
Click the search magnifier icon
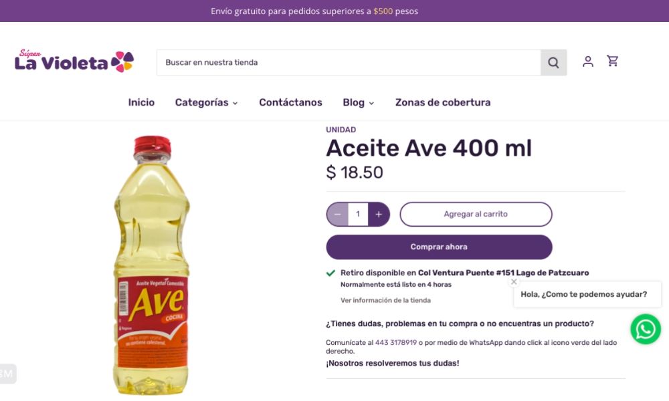[x=553, y=63]
